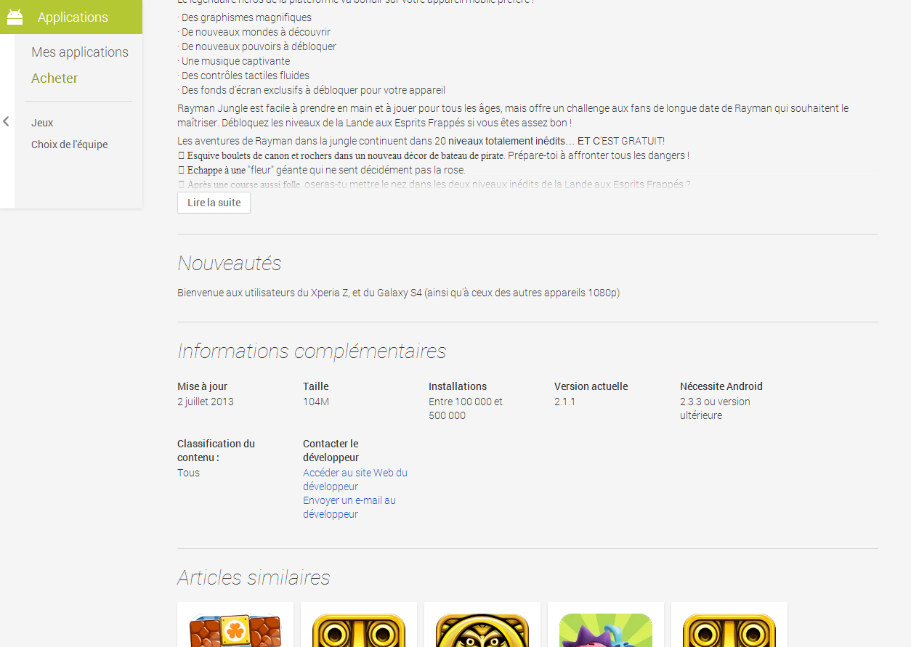
Task: Click the Version actuelle label
Action: 591,386
